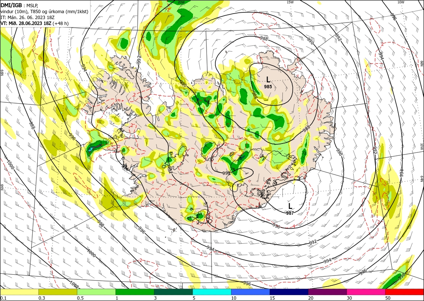Viewport: 424px width, 301px height.
Task: Pick the purple 20–30 legend swatch
Action: point(327,292)
